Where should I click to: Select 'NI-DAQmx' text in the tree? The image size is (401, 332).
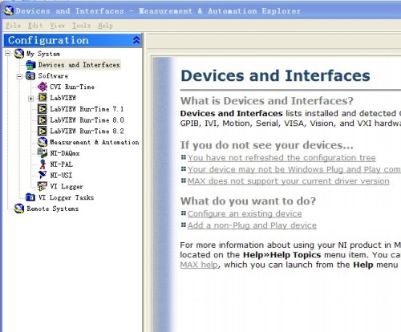click(65, 153)
